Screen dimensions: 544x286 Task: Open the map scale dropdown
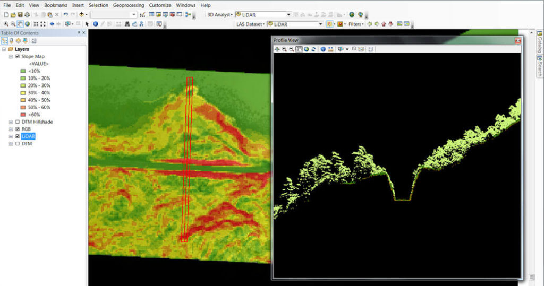click(x=133, y=14)
